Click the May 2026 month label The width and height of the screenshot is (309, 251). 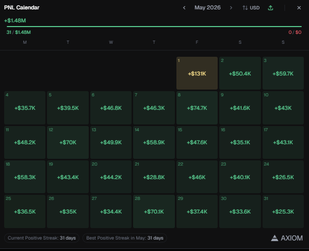208,7
